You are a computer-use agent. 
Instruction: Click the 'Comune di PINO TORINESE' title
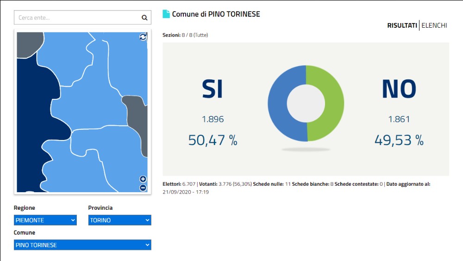click(x=216, y=14)
